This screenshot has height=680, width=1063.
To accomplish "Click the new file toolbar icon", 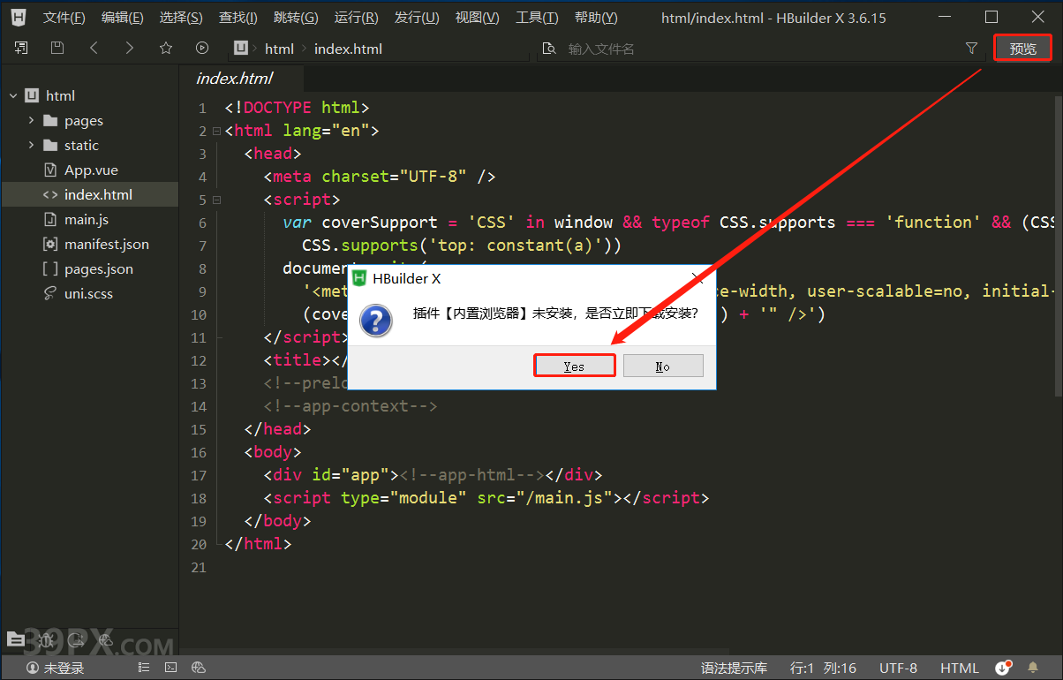I will click(x=21, y=49).
